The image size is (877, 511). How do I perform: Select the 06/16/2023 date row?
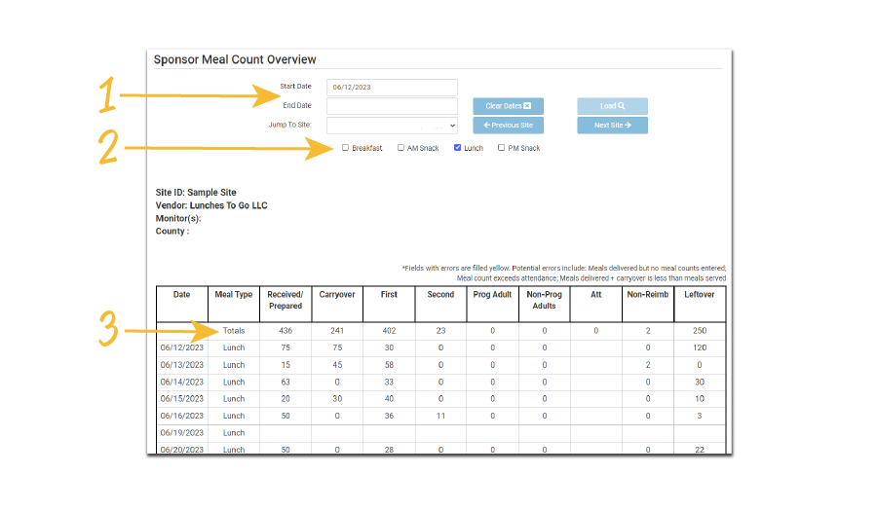pyautogui.click(x=182, y=416)
